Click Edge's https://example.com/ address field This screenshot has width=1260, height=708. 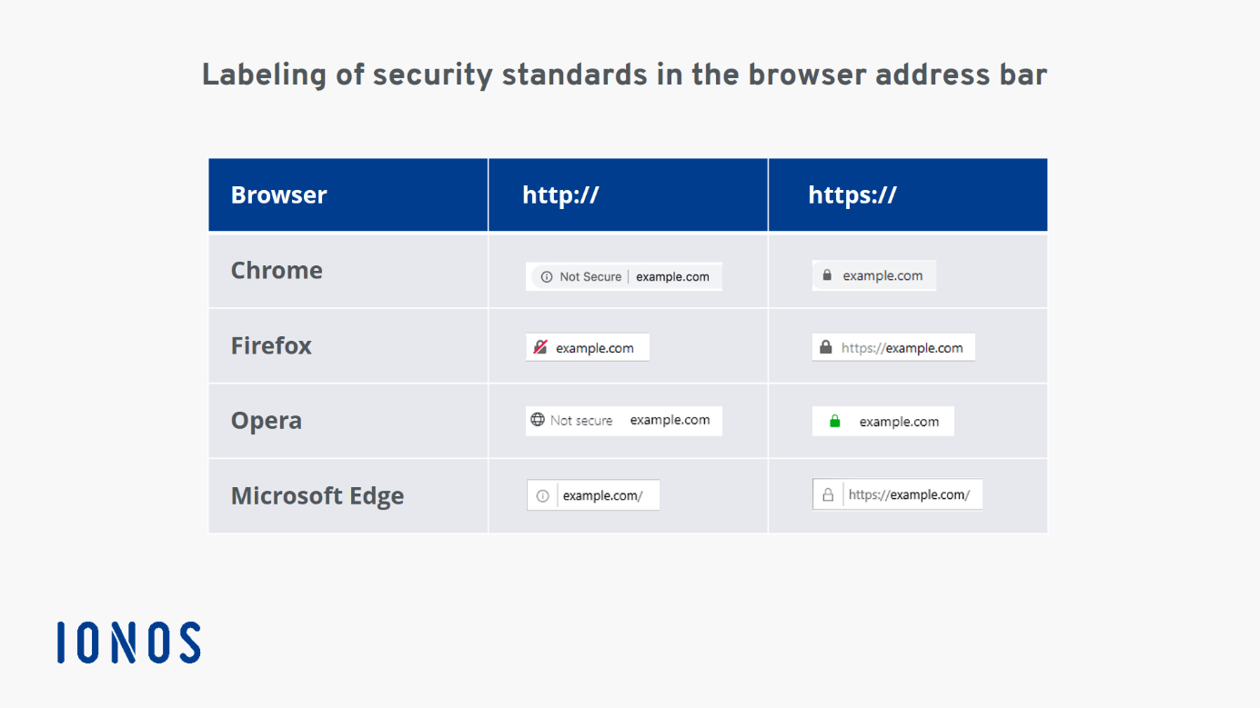pyautogui.click(x=909, y=495)
